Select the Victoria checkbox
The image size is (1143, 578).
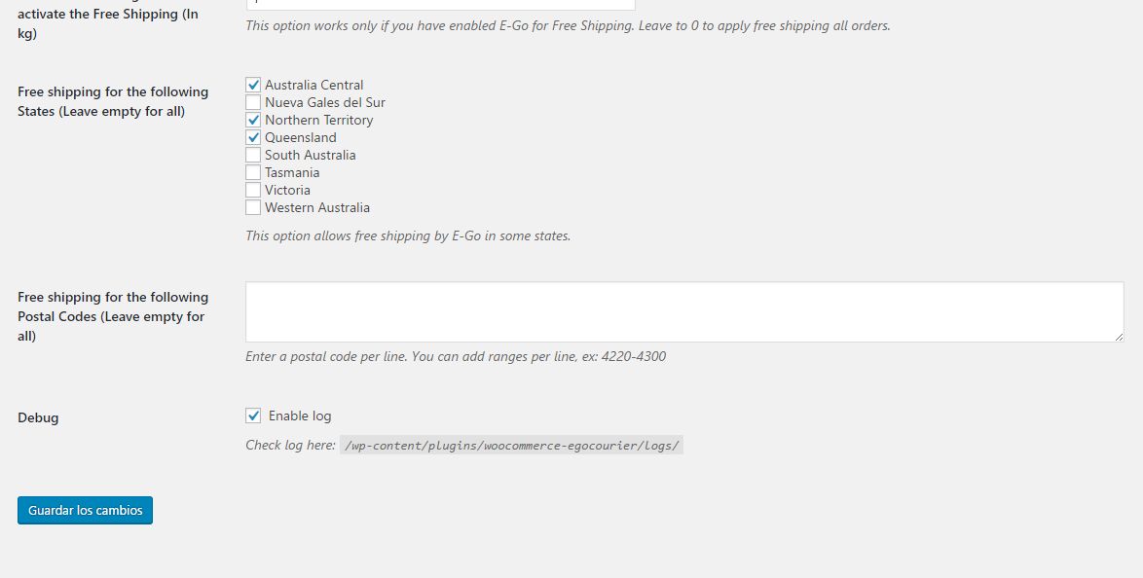[x=253, y=191]
